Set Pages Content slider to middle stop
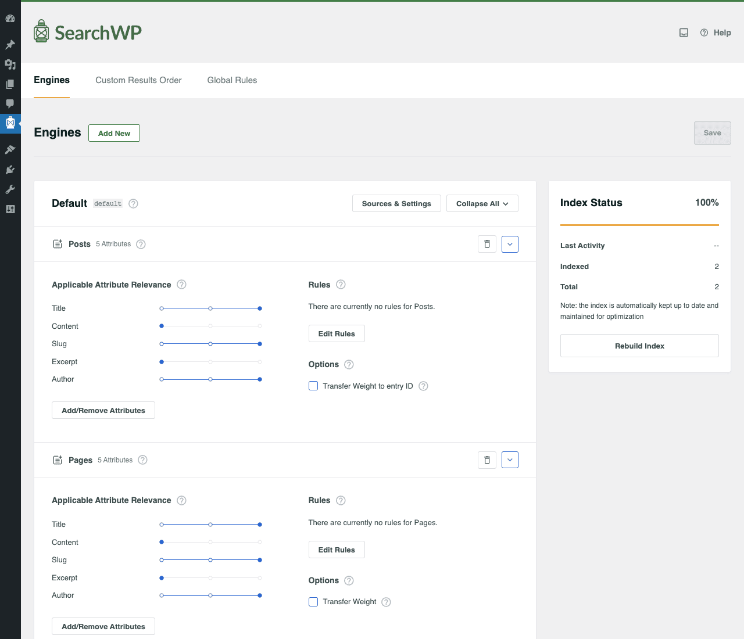The width and height of the screenshot is (744, 639). pos(210,542)
